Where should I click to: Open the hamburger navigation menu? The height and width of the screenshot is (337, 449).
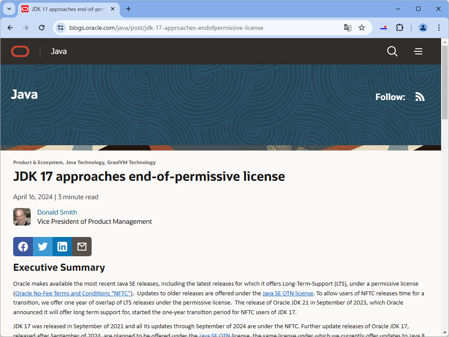coord(418,51)
